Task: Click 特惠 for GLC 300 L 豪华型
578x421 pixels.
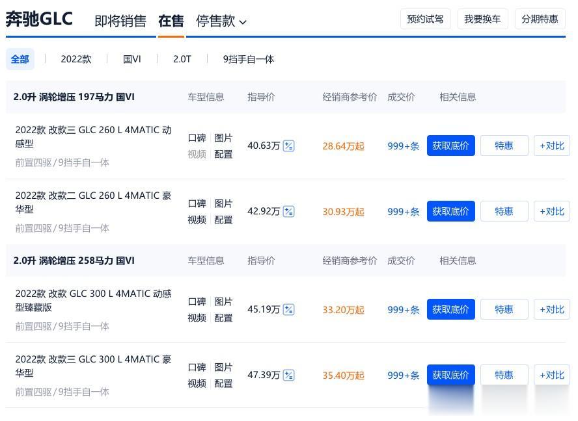Action: click(x=504, y=375)
